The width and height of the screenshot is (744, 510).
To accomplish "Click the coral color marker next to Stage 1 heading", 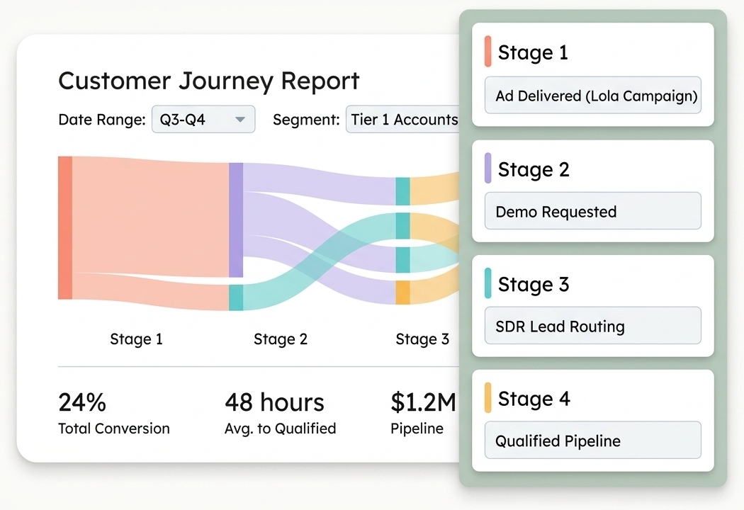I will pos(487,51).
